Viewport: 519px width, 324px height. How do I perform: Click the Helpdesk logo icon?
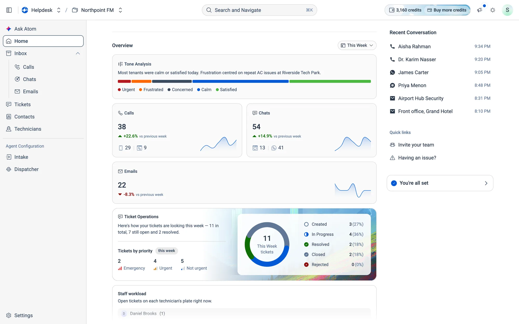[25, 10]
